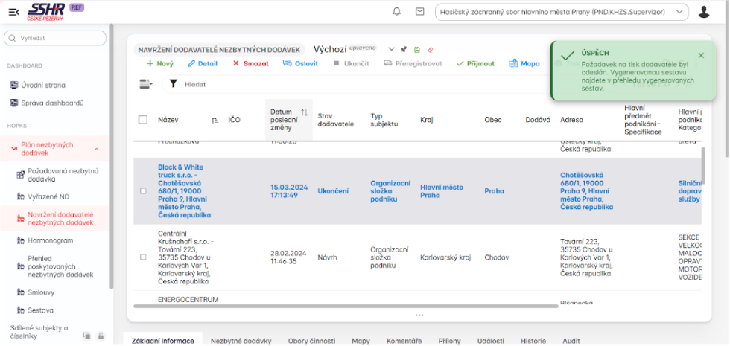The width and height of the screenshot is (730, 346).
Task: Dismiss the ÚSPĚCH notification
Action: 701,55
